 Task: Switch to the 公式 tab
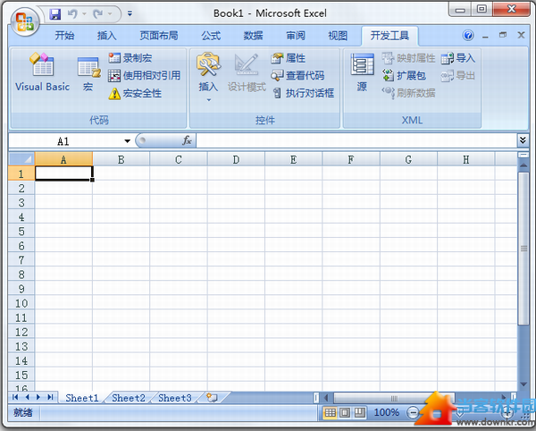(211, 35)
